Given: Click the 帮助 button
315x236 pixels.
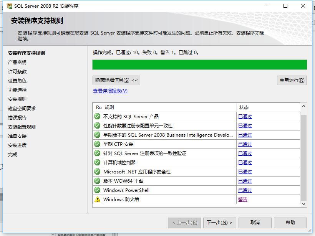Looking at the screenshot, I should pos(290,223).
